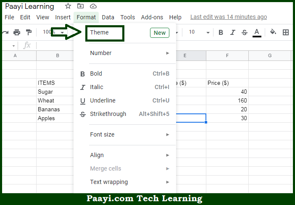Choose Bold from the Format menu
Image resolution: width=295 pixels, height=205 pixels.
pyautogui.click(x=125, y=74)
